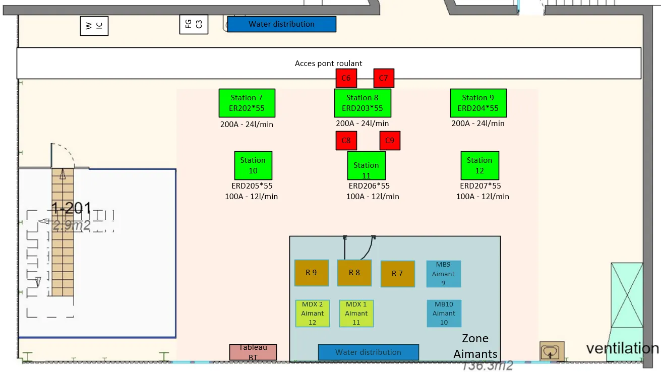The image size is (661, 372).
Task: Click the MB9 Aimant 9 block
Action: (x=444, y=274)
